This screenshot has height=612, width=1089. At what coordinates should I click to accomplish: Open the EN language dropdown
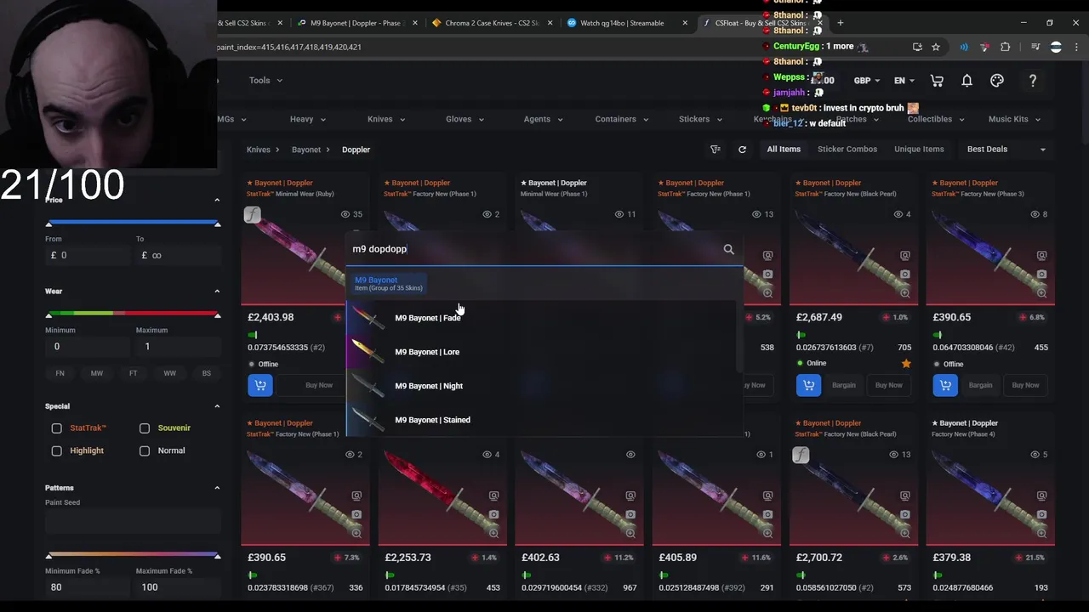(904, 81)
